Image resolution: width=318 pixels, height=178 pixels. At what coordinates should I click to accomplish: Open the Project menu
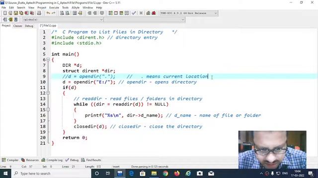click(x=42, y=8)
